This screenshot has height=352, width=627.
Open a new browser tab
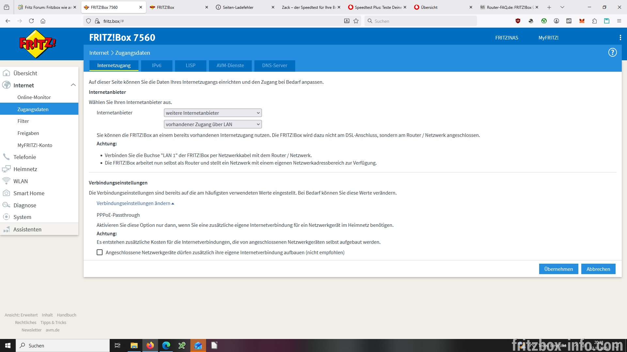549,7
